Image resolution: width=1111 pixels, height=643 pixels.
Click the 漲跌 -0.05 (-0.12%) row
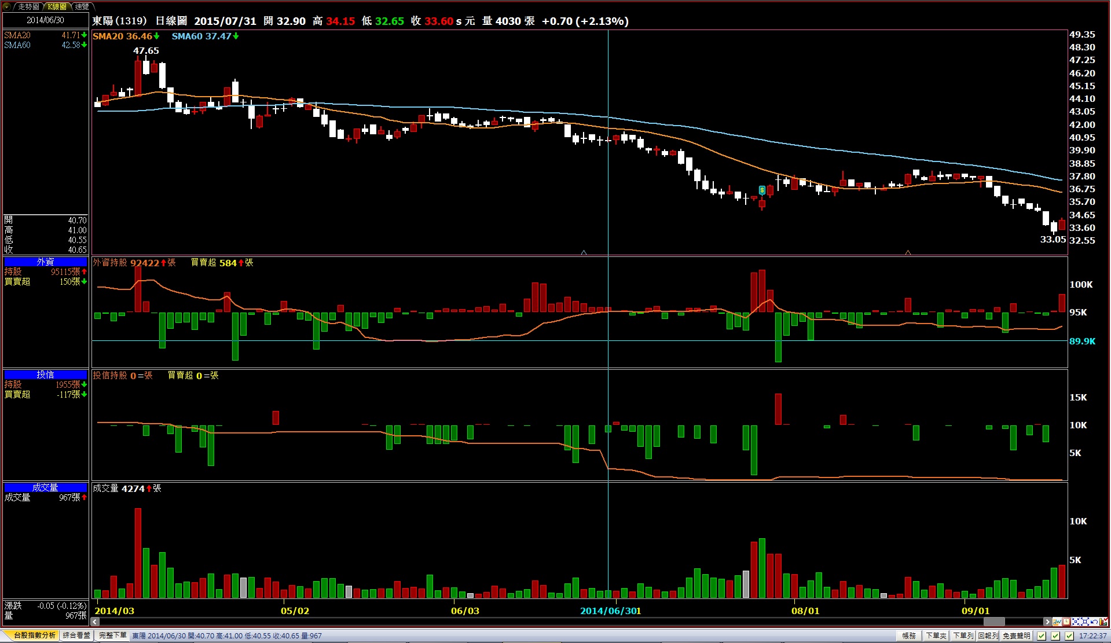46,606
